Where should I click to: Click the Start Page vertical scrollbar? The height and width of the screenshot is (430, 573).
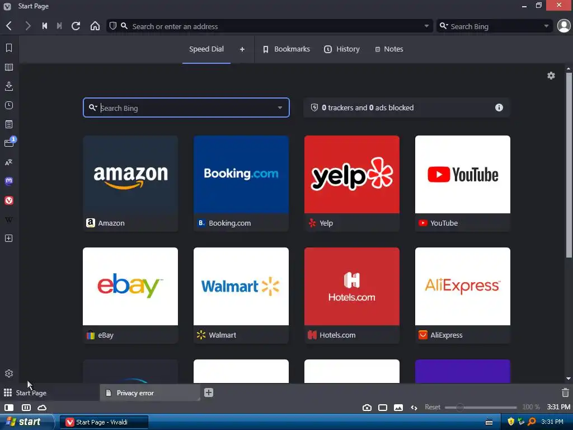pos(569,165)
